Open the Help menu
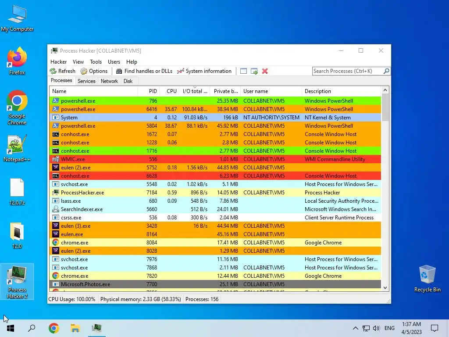This screenshot has height=337, width=449. point(132,61)
